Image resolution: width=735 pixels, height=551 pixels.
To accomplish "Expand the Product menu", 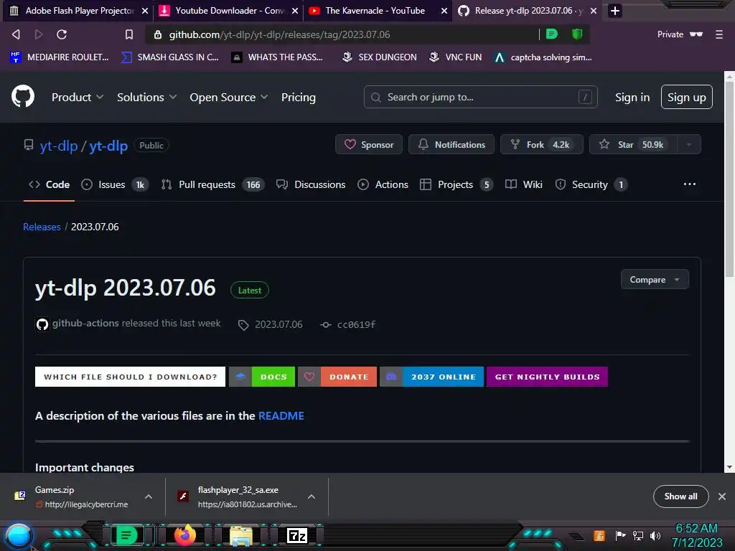I will pos(78,97).
